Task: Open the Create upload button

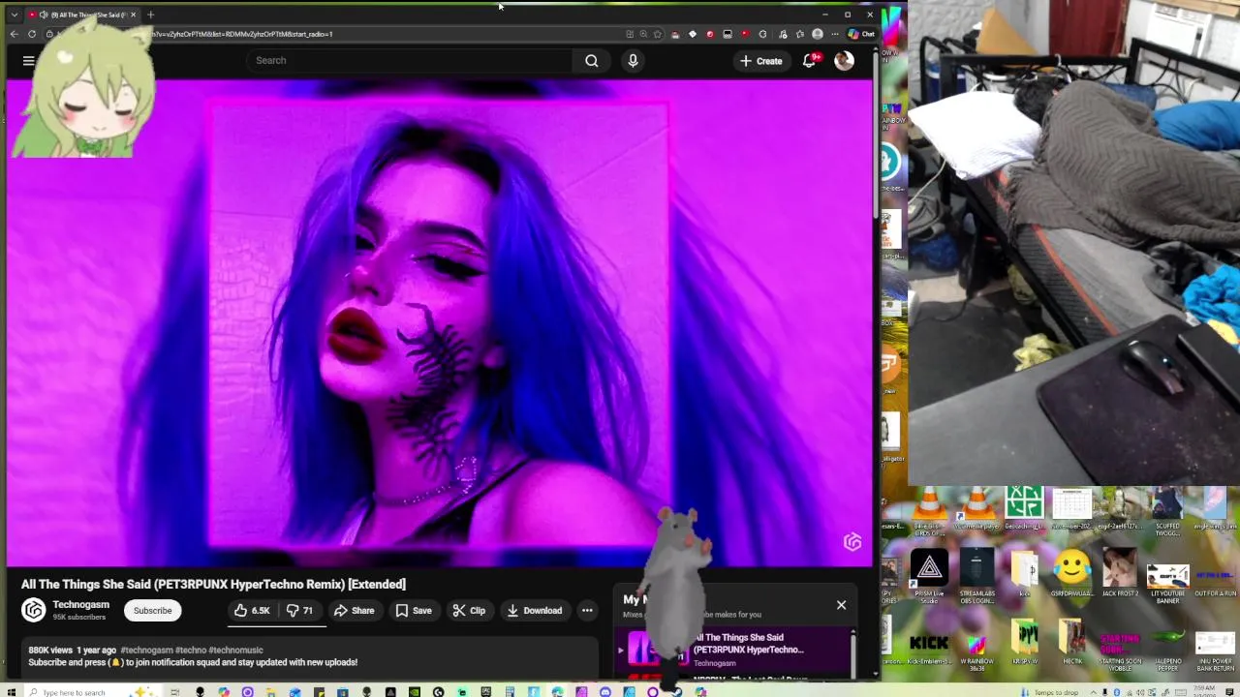Action: [x=760, y=61]
